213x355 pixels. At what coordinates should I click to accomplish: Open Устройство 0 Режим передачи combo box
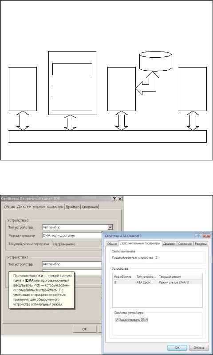[72, 235]
